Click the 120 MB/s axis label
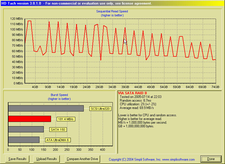The image size is (225, 164). pos(17,19)
